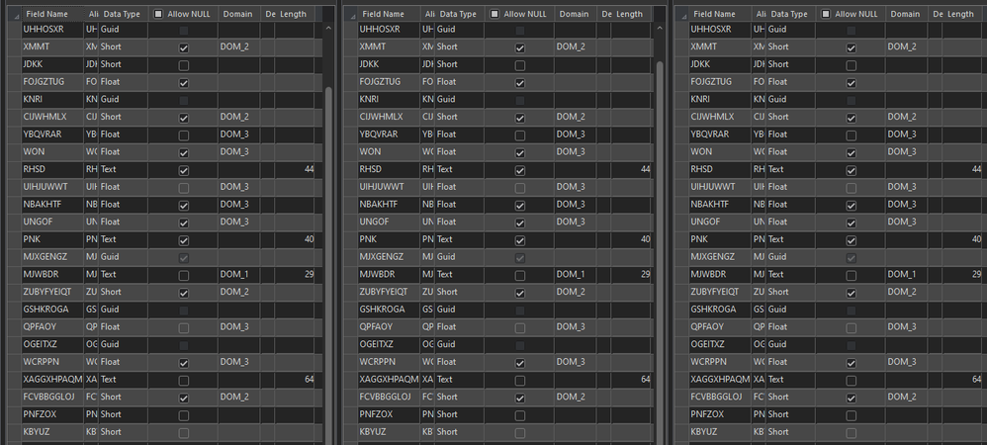The width and height of the screenshot is (987, 445).
Task: Check Allow NULL for PNFZOX in right table
Action: [852, 416]
